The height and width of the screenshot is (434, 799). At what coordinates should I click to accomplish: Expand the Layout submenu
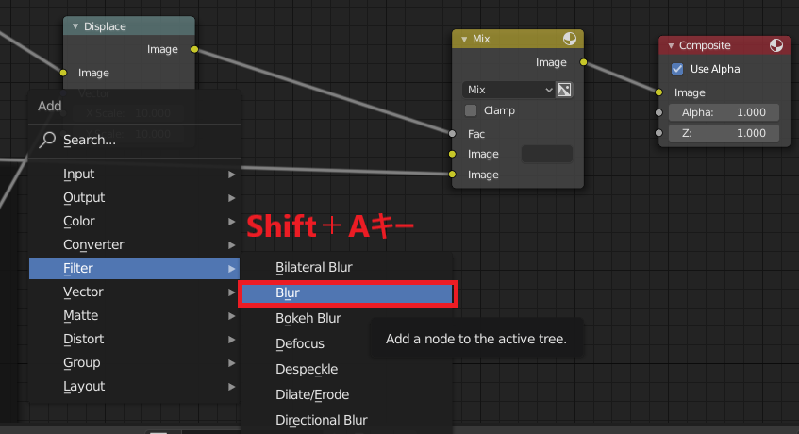pos(135,386)
